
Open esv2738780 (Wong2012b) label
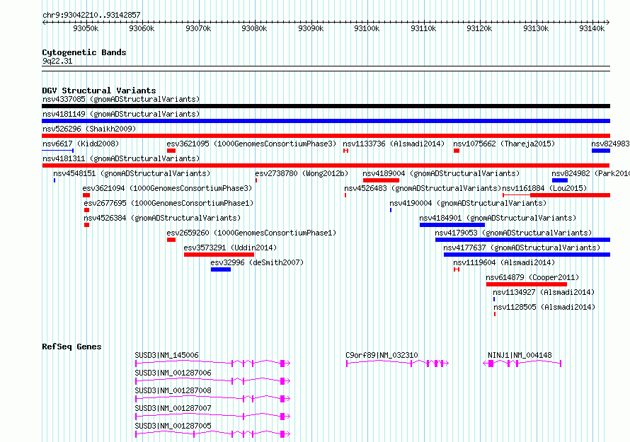coord(302,173)
